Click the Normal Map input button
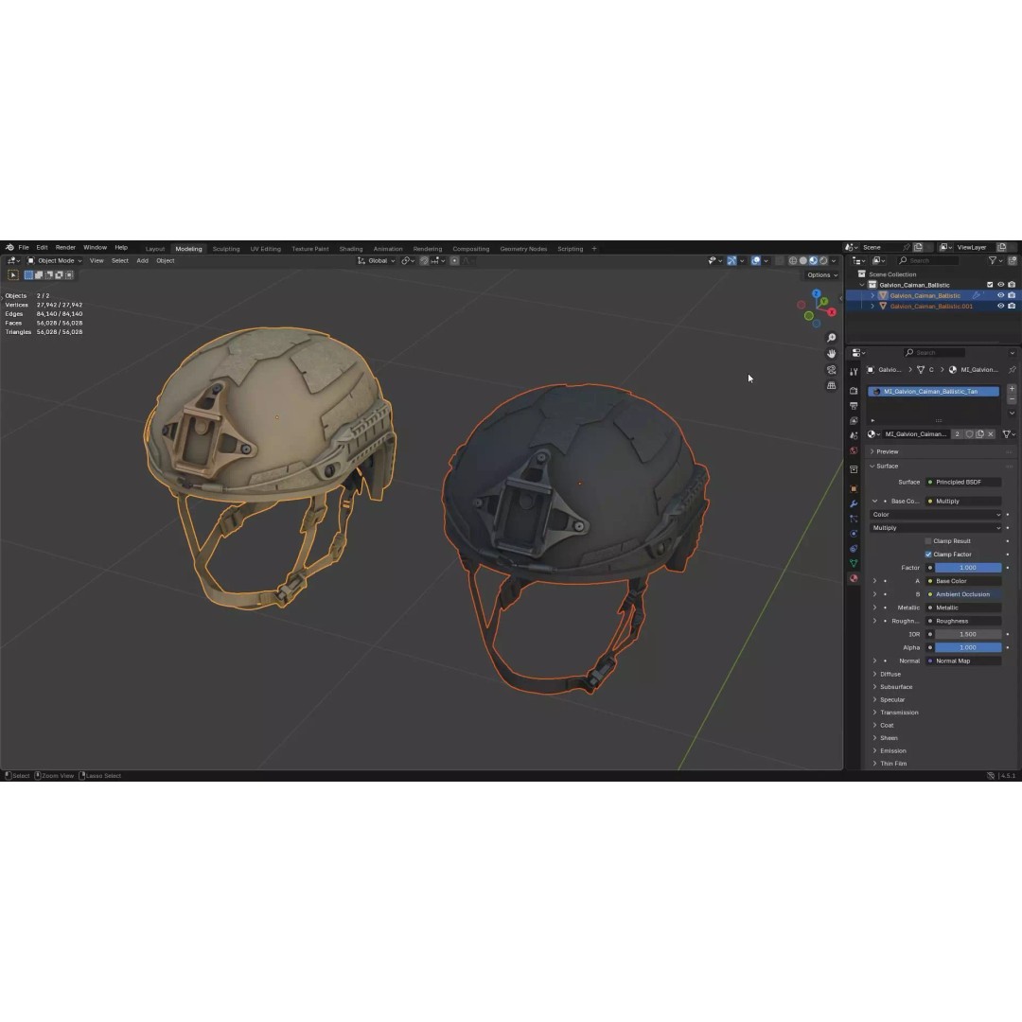 [963, 661]
